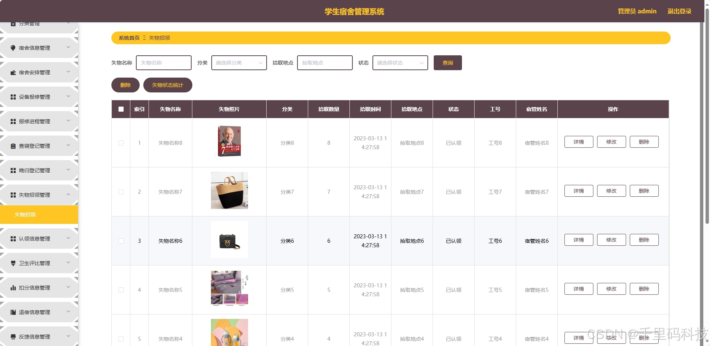Click 删除 for 失物名称5
Screen dimensions: 710x346
pos(644,289)
